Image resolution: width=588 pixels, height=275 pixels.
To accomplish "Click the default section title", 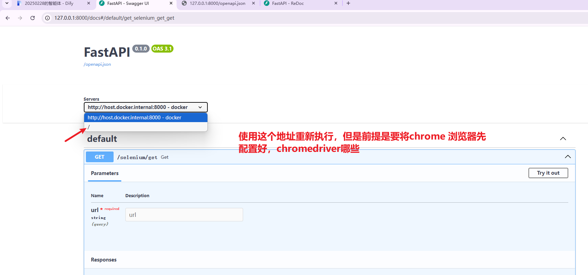I will [x=102, y=139].
